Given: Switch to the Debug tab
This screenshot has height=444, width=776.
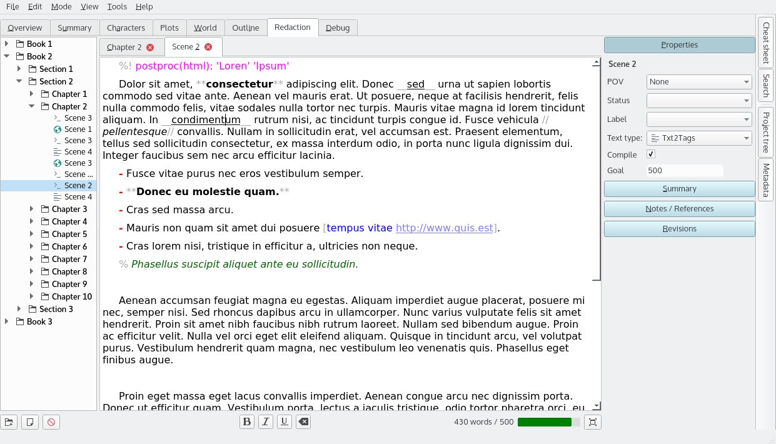Looking at the screenshot, I should (338, 28).
